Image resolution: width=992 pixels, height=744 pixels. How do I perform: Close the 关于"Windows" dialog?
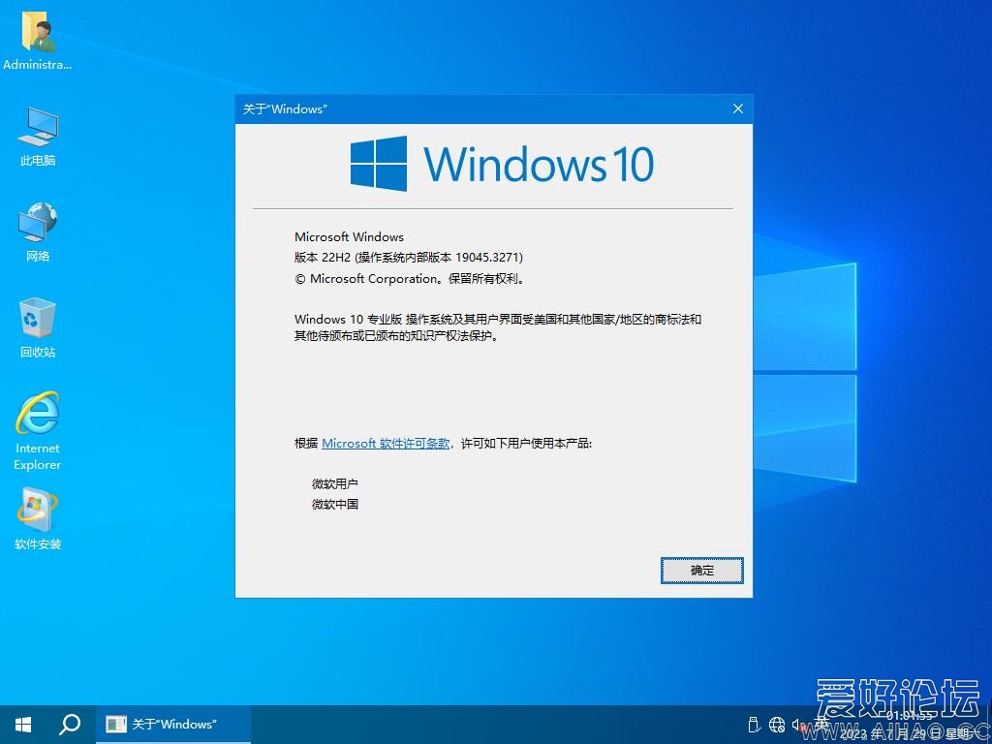click(738, 108)
